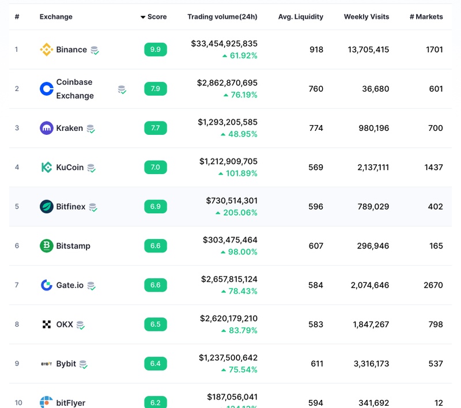This screenshot has width=461, height=408.
Task: Open the KuCoin exchange link
Action: coord(70,167)
